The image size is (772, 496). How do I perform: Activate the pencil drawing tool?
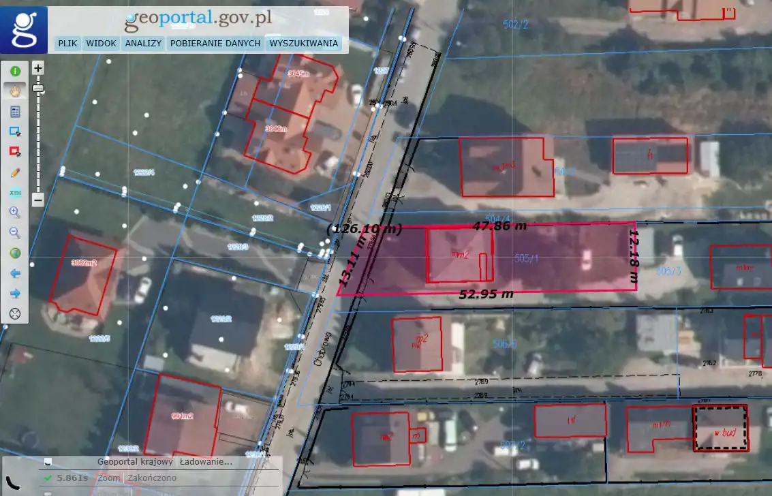tap(15, 172)
